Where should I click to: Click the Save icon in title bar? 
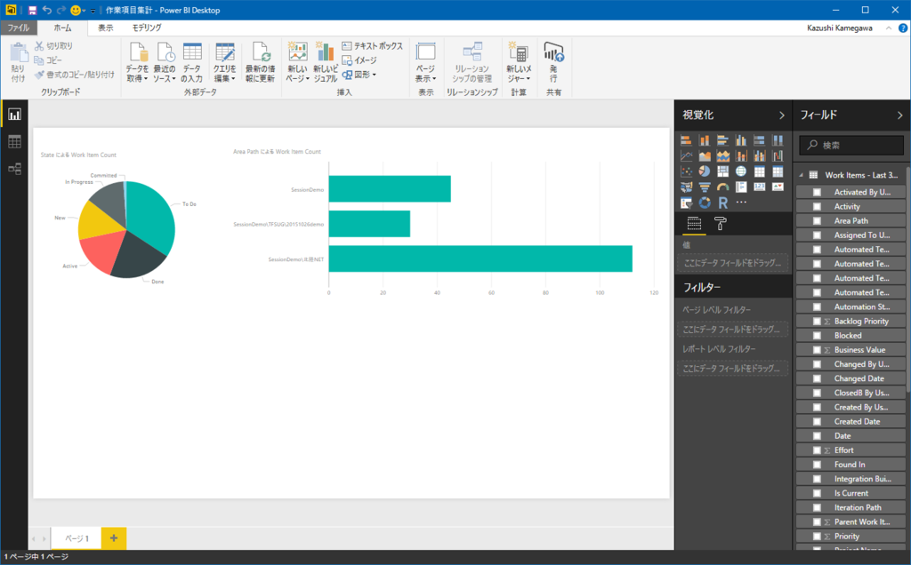point(32,11)
